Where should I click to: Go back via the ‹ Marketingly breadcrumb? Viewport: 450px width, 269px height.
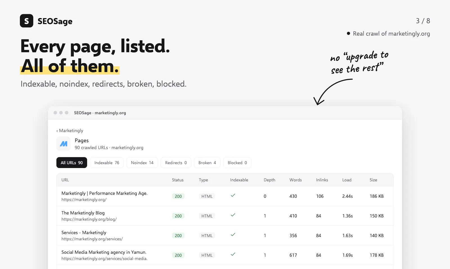(70, 130)
